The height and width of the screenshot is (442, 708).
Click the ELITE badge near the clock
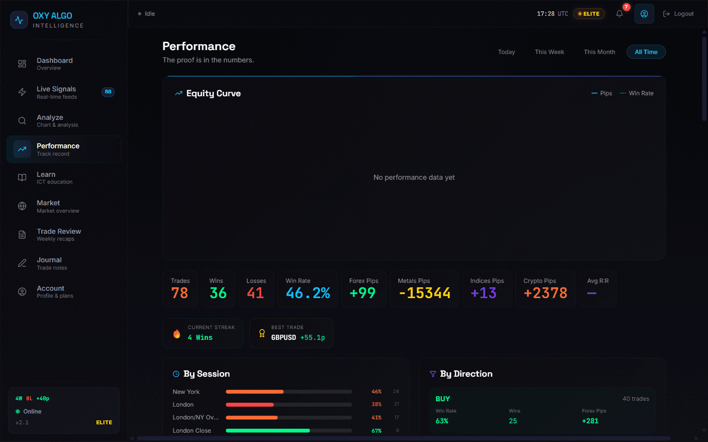[x=589, y=14]
